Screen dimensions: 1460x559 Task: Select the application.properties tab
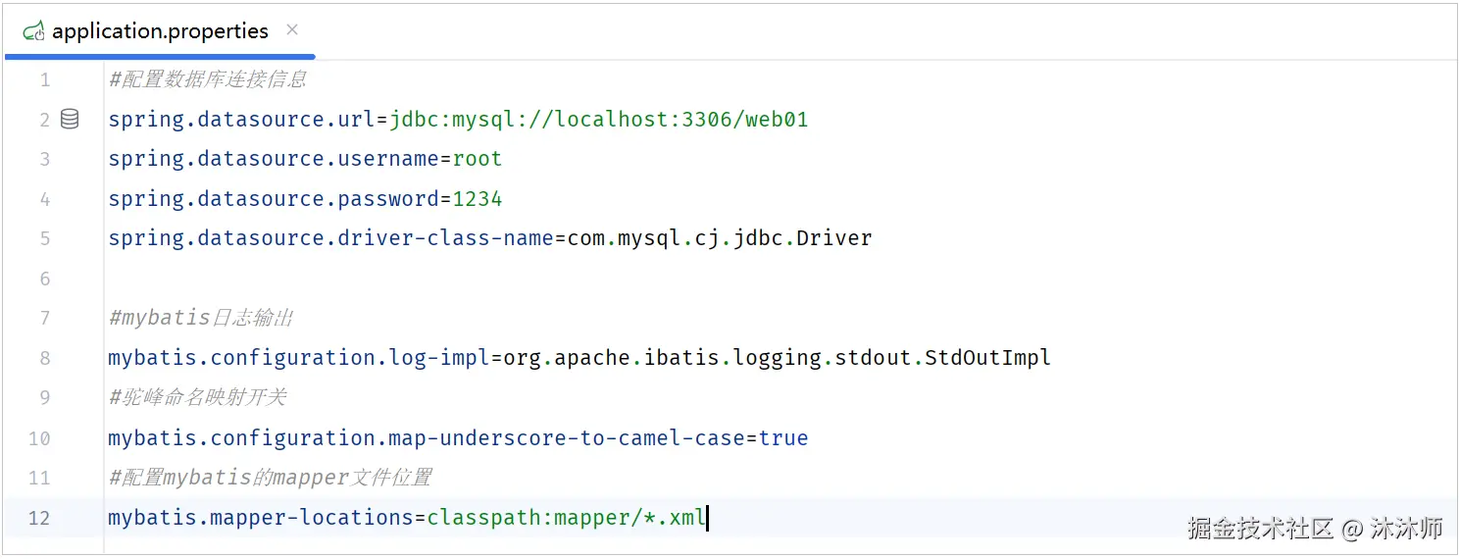click(159, 30)
